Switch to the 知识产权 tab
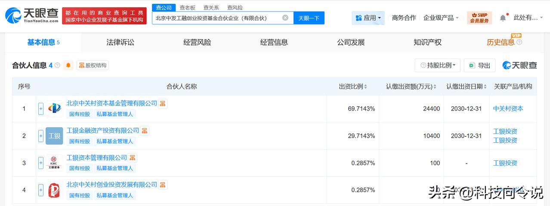This screenshot has width=550, height=206. click(428, 42)
